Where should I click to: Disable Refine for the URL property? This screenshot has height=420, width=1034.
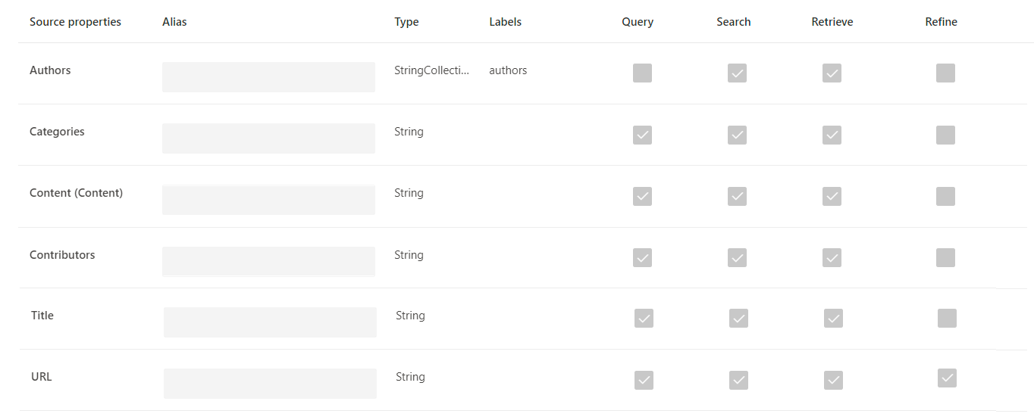coord(947,378)
